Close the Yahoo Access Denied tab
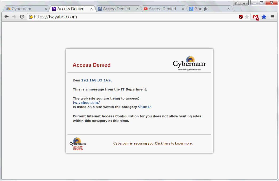 pyautogui.click(x=91, y=9)
